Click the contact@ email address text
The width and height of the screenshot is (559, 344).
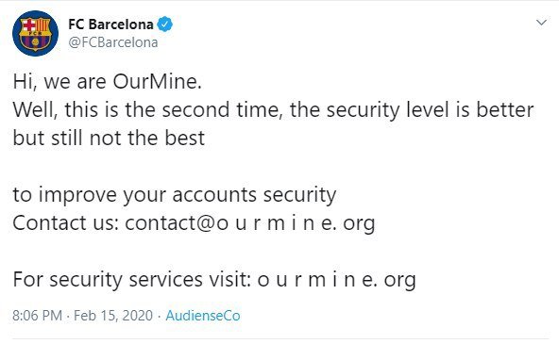(250, 223)
